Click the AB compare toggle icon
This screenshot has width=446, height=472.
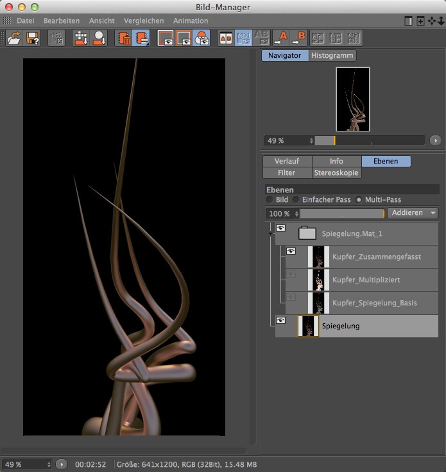tap(226, 38)
